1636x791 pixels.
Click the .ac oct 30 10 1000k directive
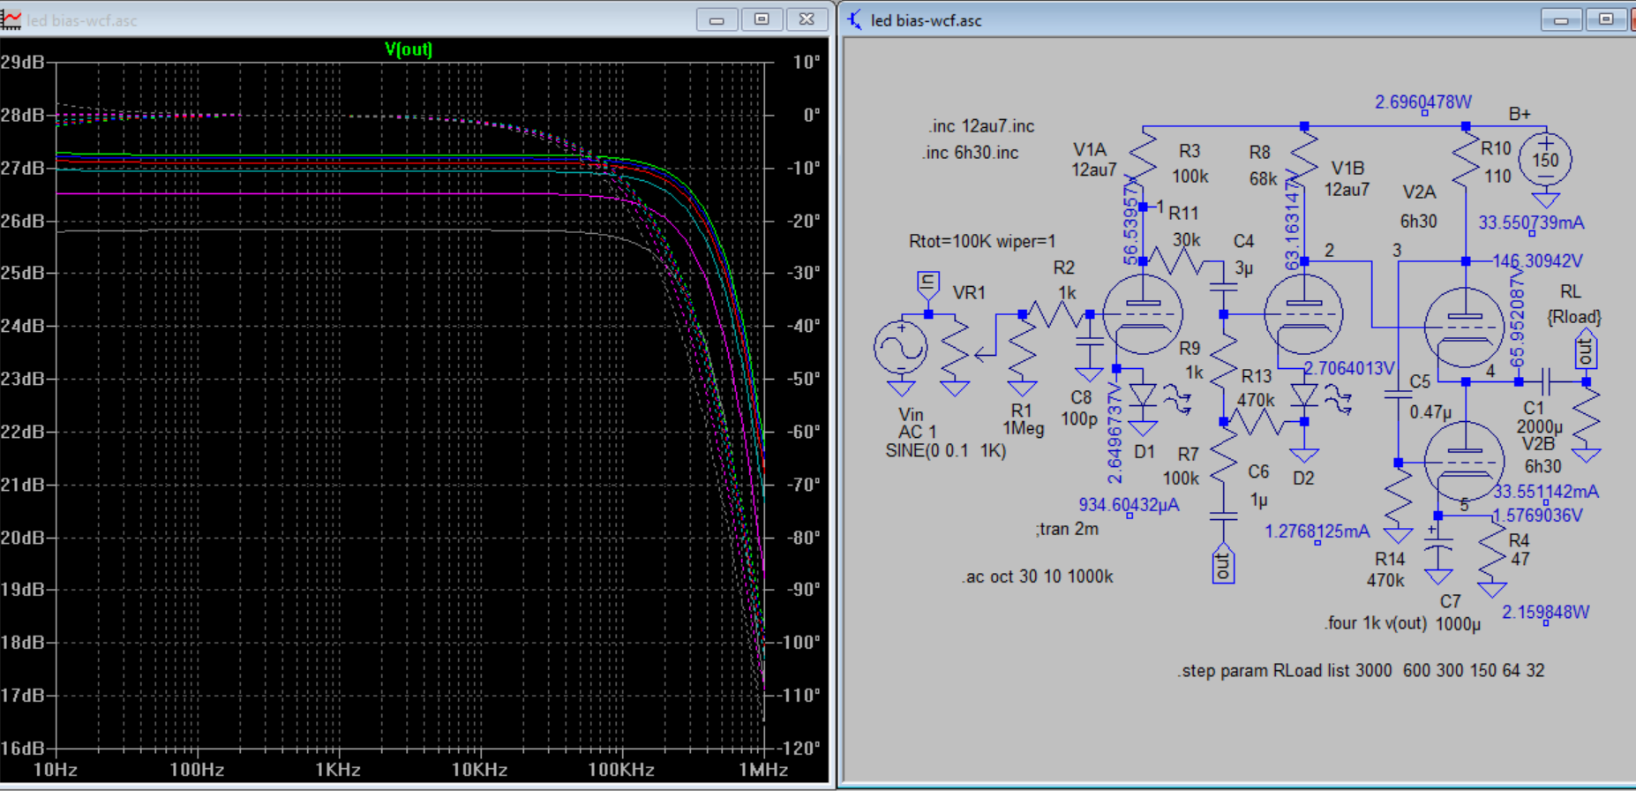(1038, 576)
